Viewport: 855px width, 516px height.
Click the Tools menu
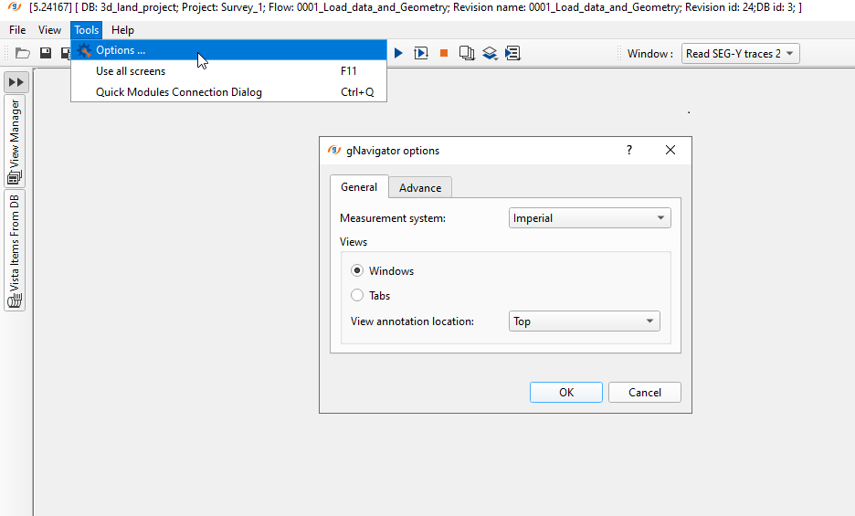[x=86, y=30]
